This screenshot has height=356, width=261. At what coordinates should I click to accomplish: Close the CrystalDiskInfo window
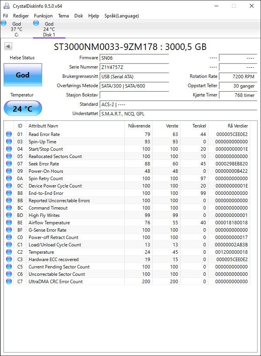(252, 6)
